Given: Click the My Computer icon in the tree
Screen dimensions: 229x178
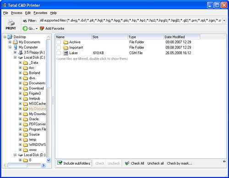Looking at the screenshot, I should [x=15, y=47].
